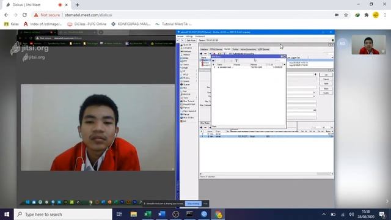Click Cancel in the WinBox dialog
The width and height of the screenshot is (391, 220).
[x=326, y=79]
